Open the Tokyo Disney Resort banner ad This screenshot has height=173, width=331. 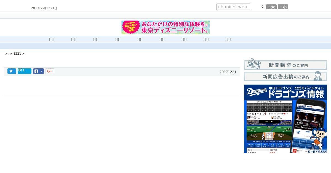click(x=165, y=27)
